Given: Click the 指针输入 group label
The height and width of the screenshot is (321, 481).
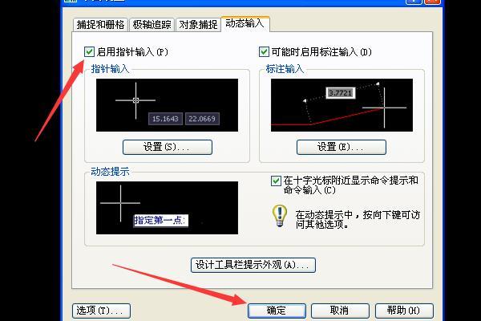Looking at the screenshot, I should 110,68.
